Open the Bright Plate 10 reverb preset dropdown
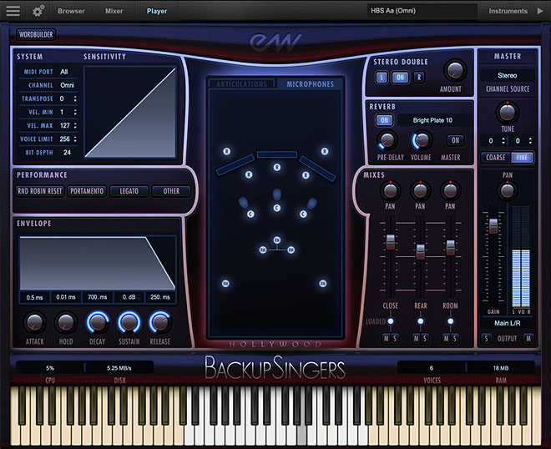 (432, 120)
